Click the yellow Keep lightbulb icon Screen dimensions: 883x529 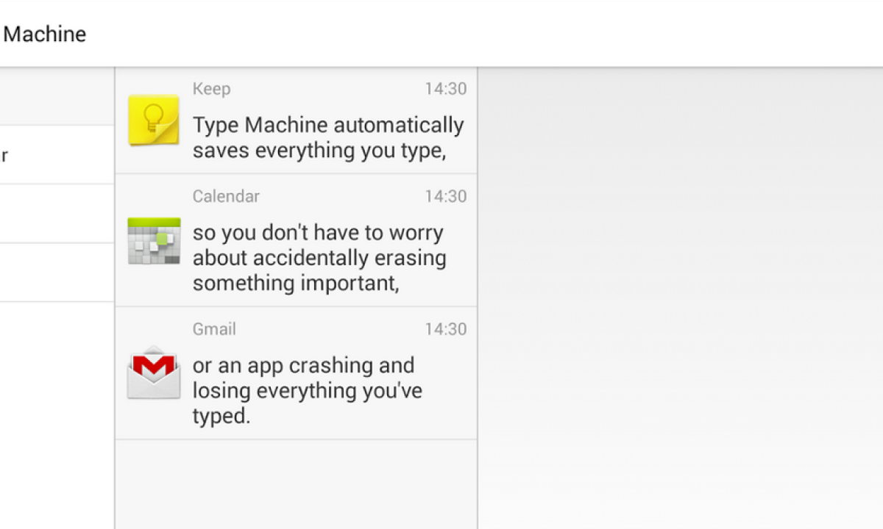pos(154,119)
